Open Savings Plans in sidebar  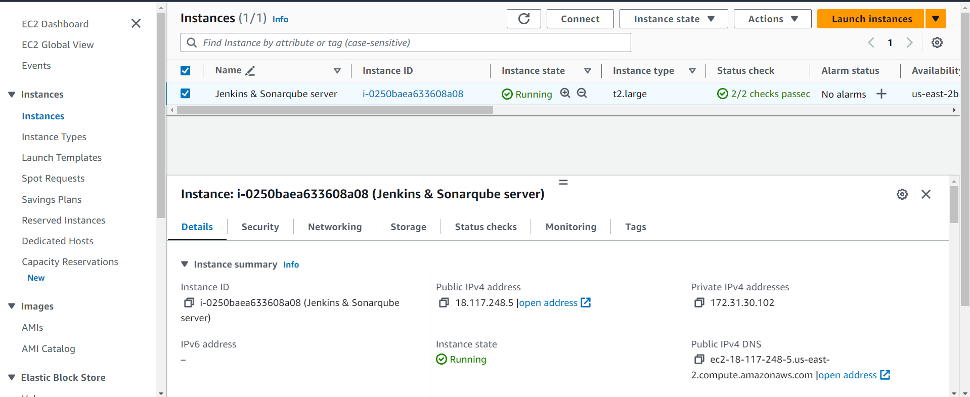tap(52, 199)
